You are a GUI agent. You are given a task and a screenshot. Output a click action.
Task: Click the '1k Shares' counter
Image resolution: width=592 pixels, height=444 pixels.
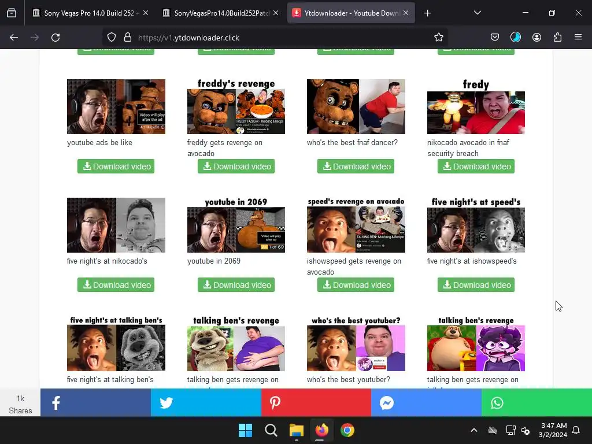click(x=20, y=404)
